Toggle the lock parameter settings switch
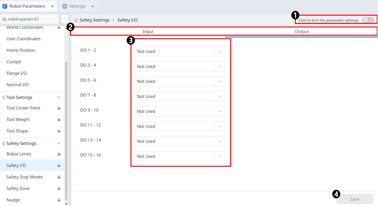Screen dimensions: 378x206 coord(368,20)
